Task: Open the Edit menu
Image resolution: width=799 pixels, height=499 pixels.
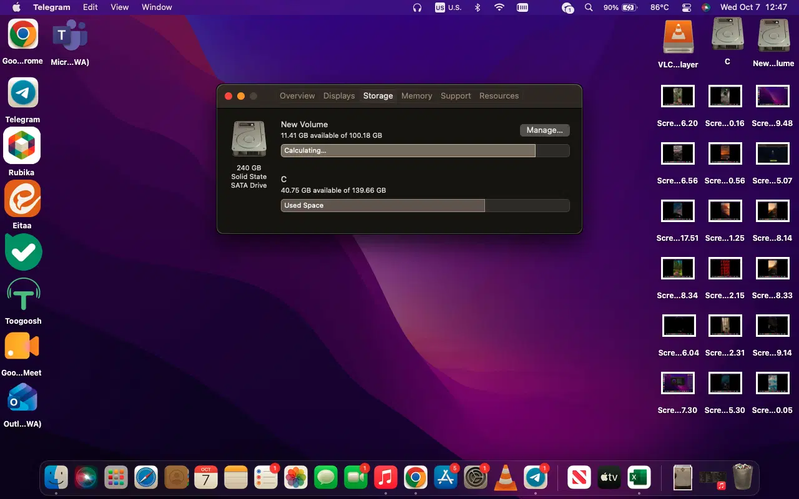Action: [x=91, y=7]
